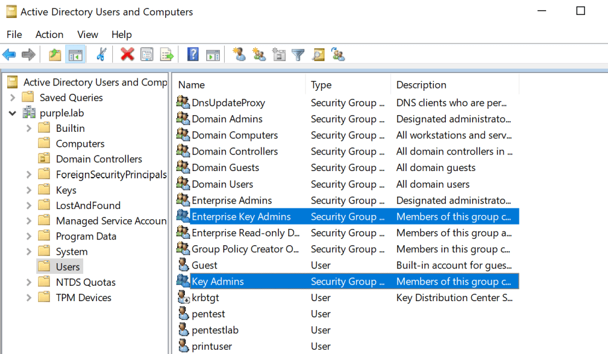Screen dimensions: 608x354
Task: Open the Action menu
Action: pyautogui.click(x=49, y=34)
